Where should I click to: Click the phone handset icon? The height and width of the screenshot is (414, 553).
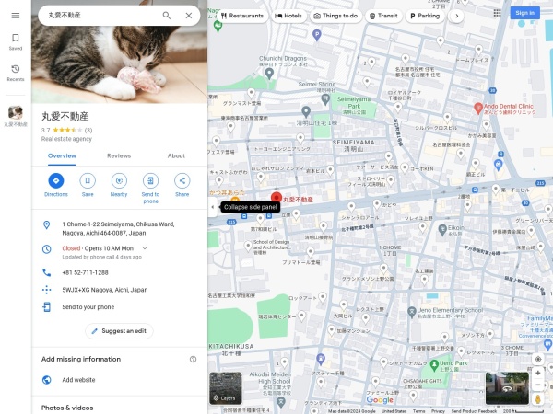[47, 272]
